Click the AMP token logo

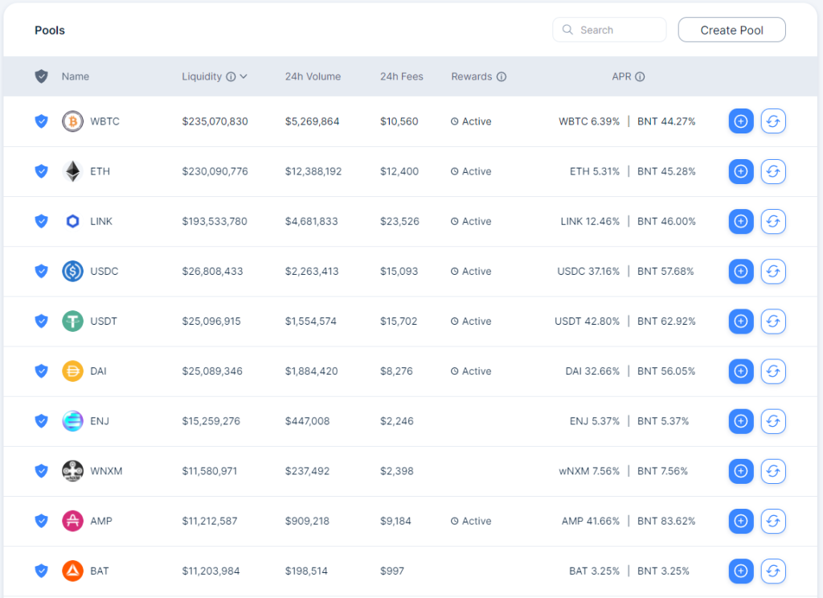(72, 521)
